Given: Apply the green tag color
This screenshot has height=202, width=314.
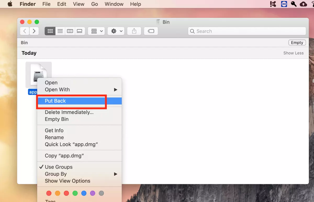Looking at the screenshot, I should [75, 193].
